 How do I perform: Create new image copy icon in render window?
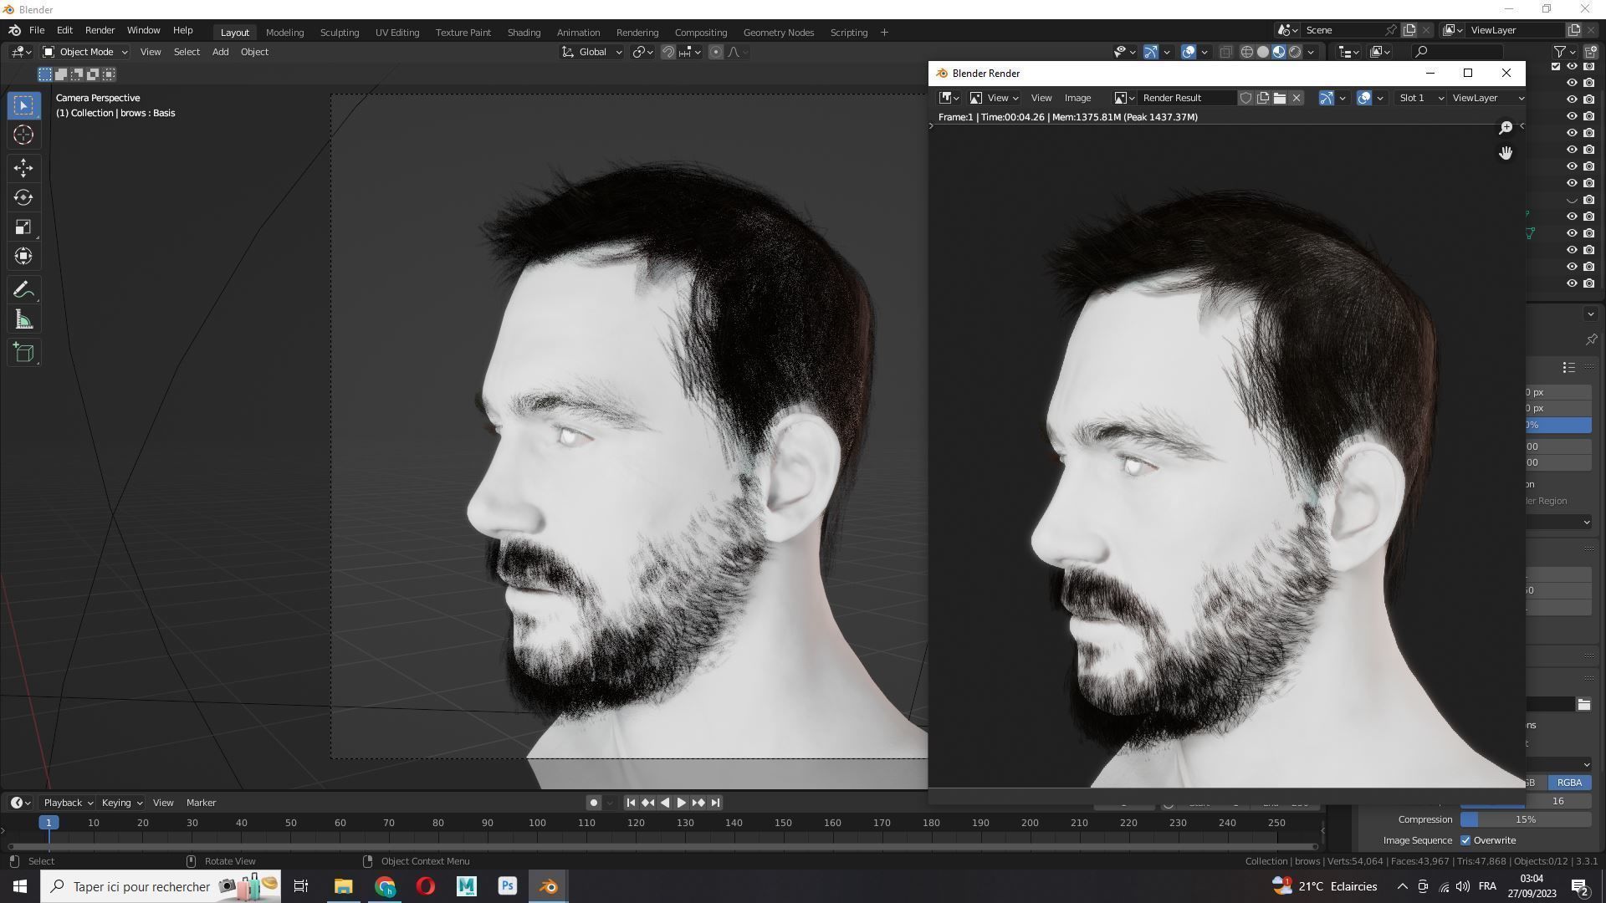(1263, 98)
